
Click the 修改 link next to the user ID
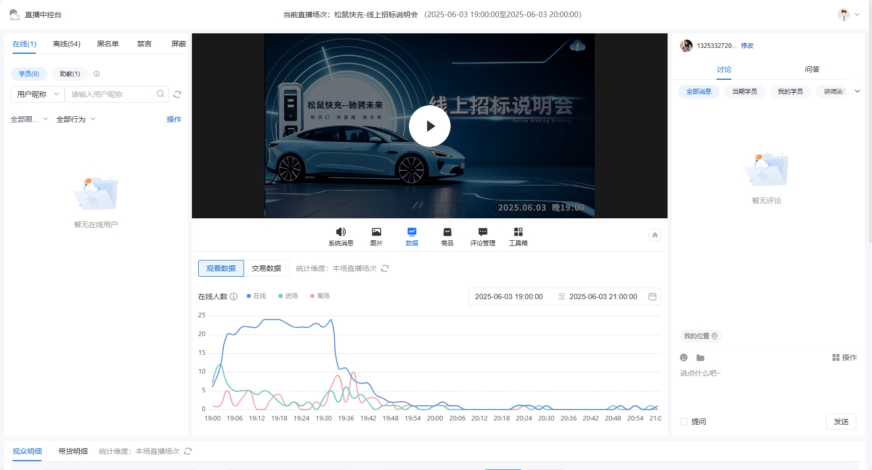tap(747, 46)
